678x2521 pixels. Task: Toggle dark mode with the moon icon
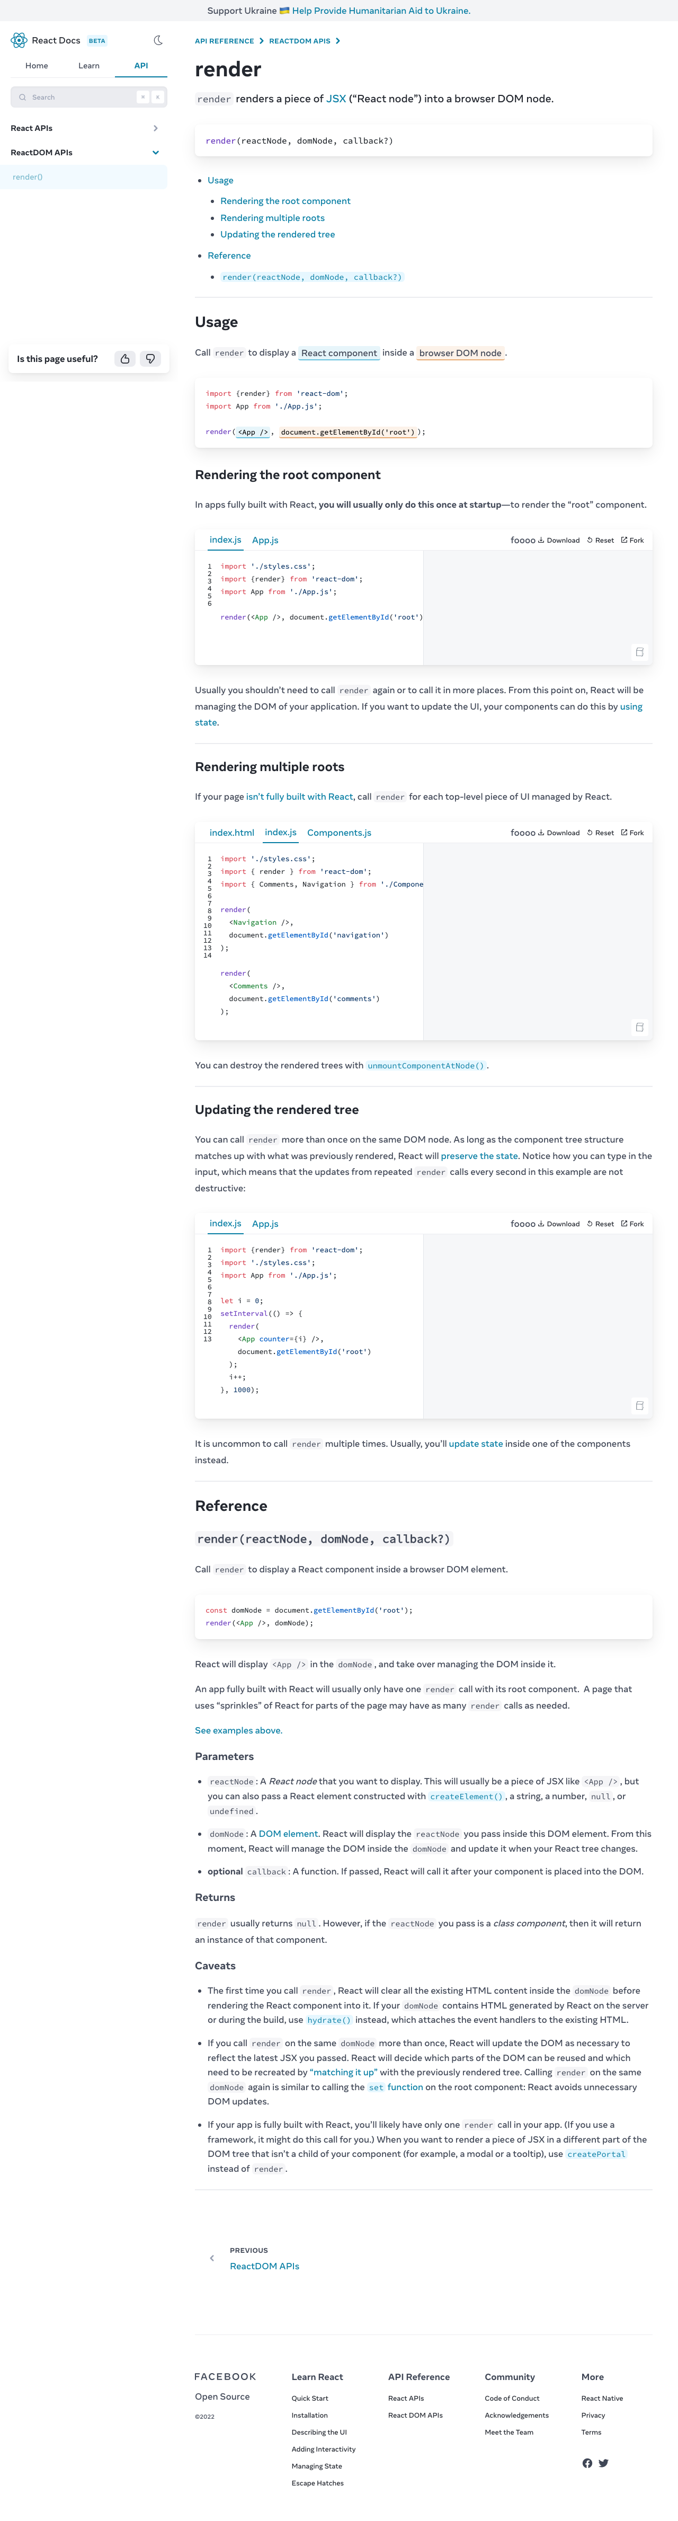(157, 40)
